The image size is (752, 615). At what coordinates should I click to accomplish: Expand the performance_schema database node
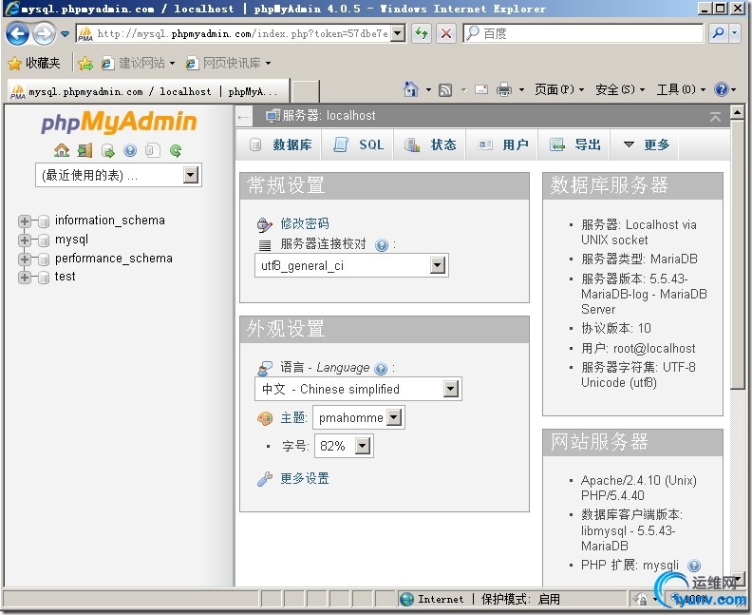[x=25, y=259]
